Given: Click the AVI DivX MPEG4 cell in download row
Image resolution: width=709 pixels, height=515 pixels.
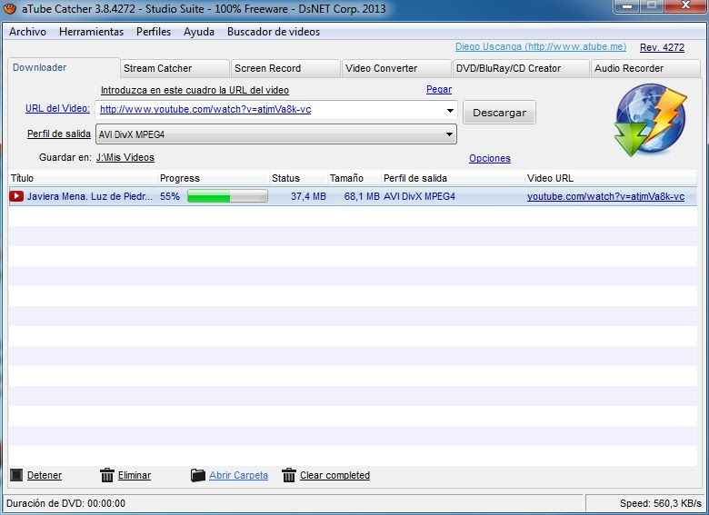Looking at the screenshot, I should (x=419, y=196).
